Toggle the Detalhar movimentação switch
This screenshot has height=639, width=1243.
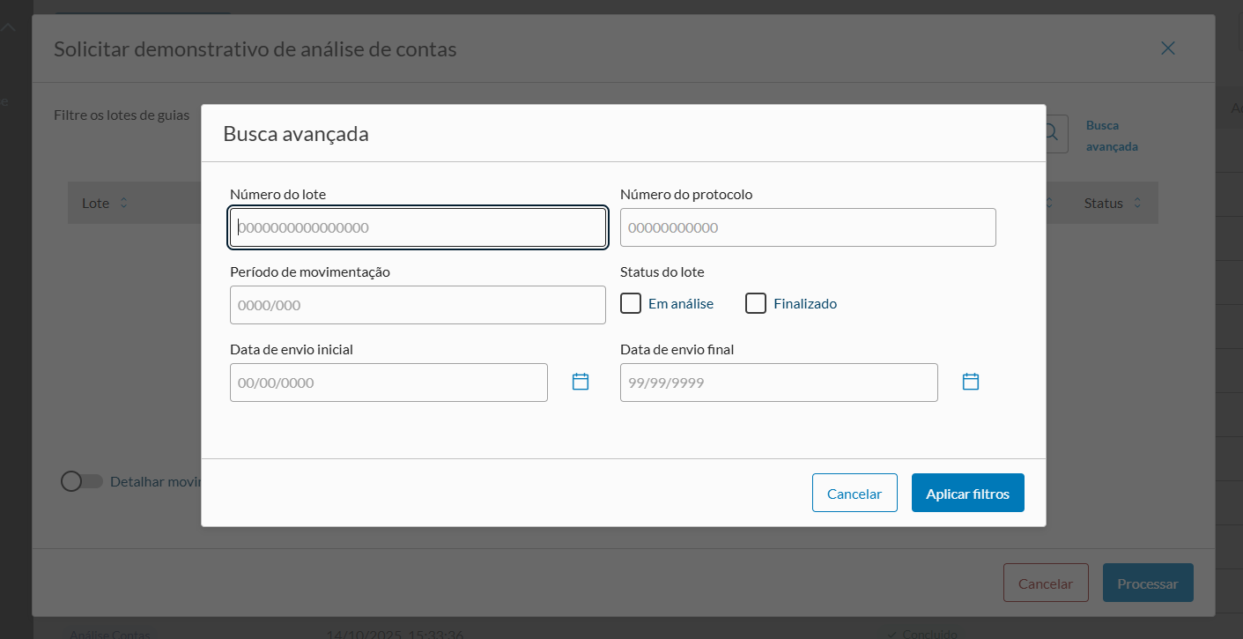[82, 481]
